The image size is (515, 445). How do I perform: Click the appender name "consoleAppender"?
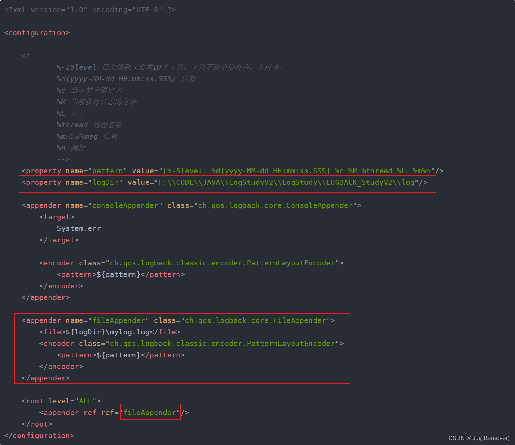[125, 205]
